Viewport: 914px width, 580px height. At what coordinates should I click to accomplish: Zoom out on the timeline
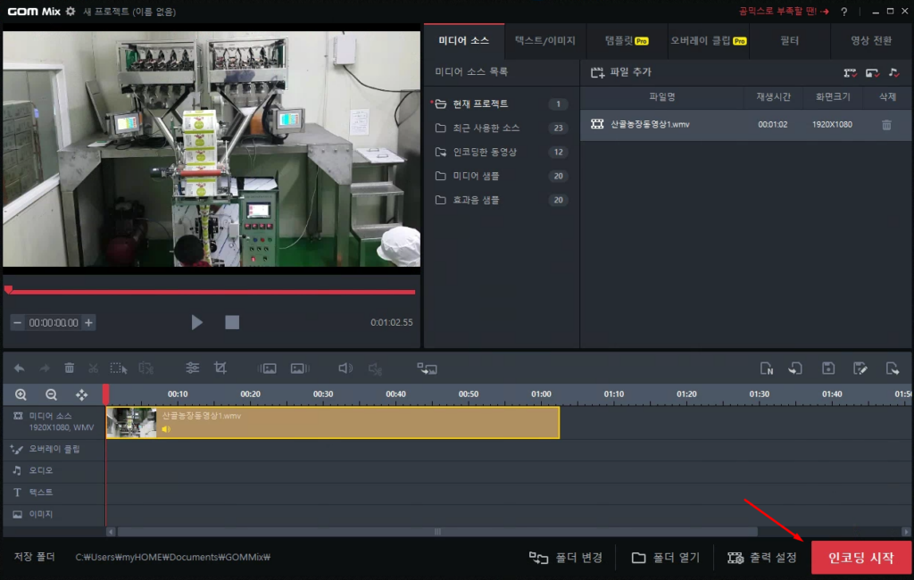pos(51,394)
